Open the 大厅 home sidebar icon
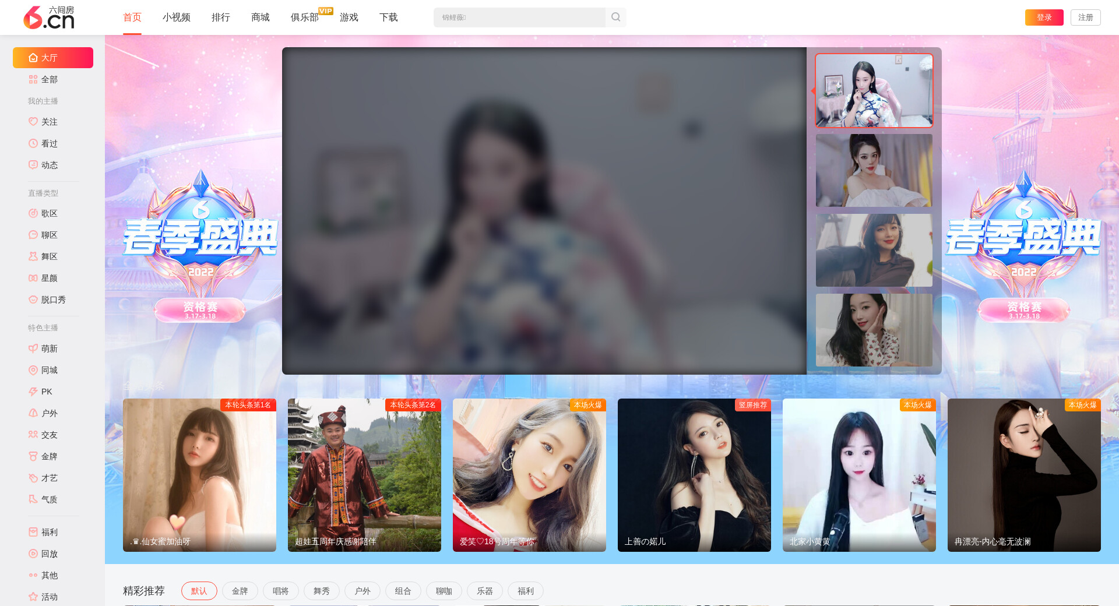The height and width of the screenshot is (606, 1119). (33, 58)
